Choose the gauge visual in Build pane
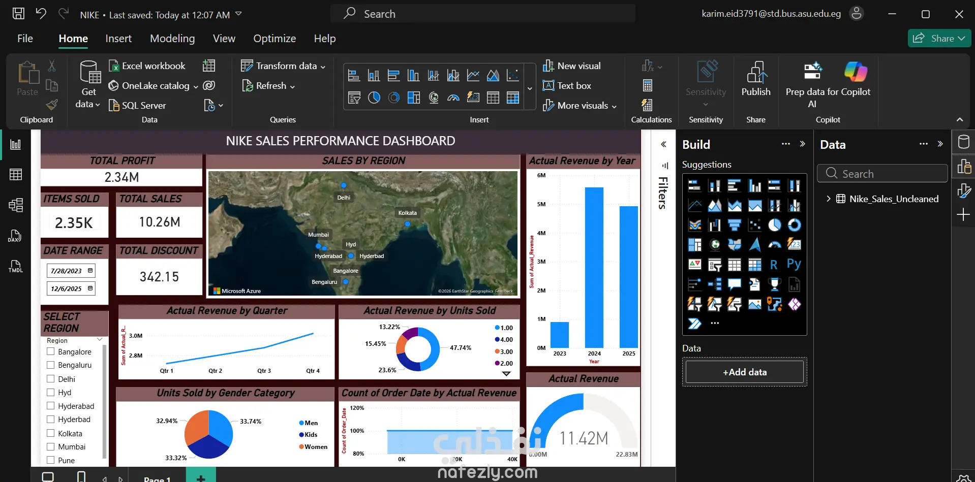The image size is (975, 482). tap(774, 245)
